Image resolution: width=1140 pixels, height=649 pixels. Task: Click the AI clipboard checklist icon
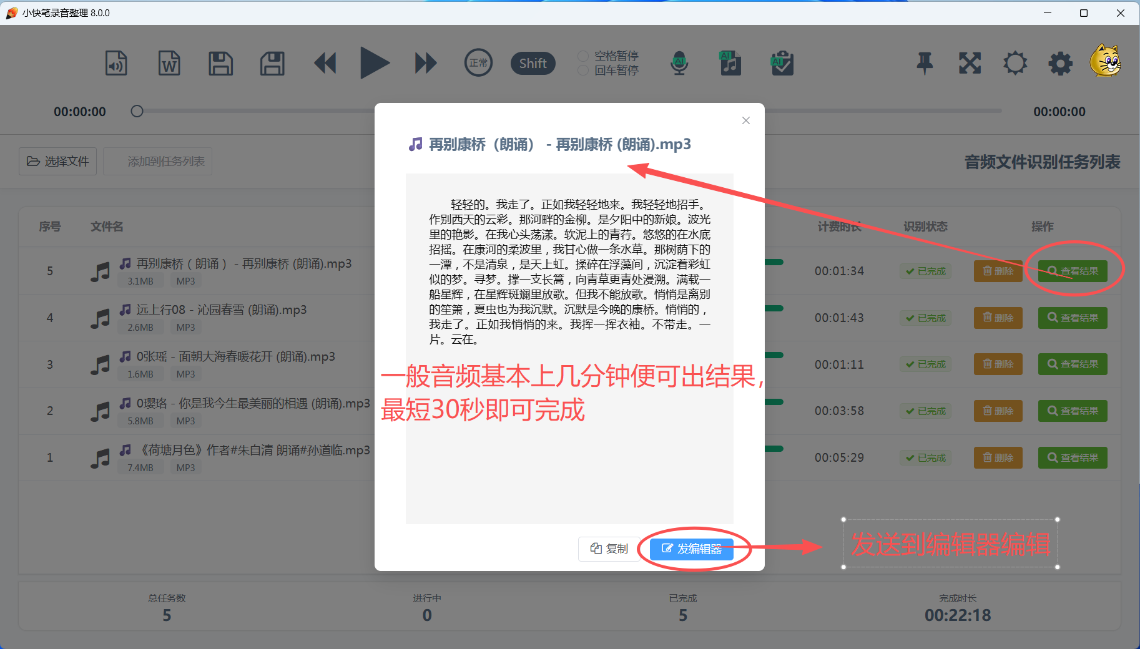tap(782, 63)
